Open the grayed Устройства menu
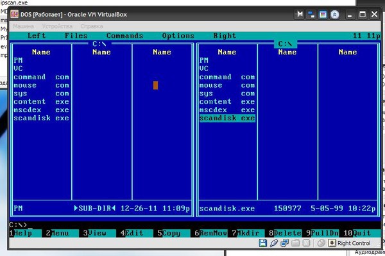This screenshot has height=256, width=385. tap(57, 26)
